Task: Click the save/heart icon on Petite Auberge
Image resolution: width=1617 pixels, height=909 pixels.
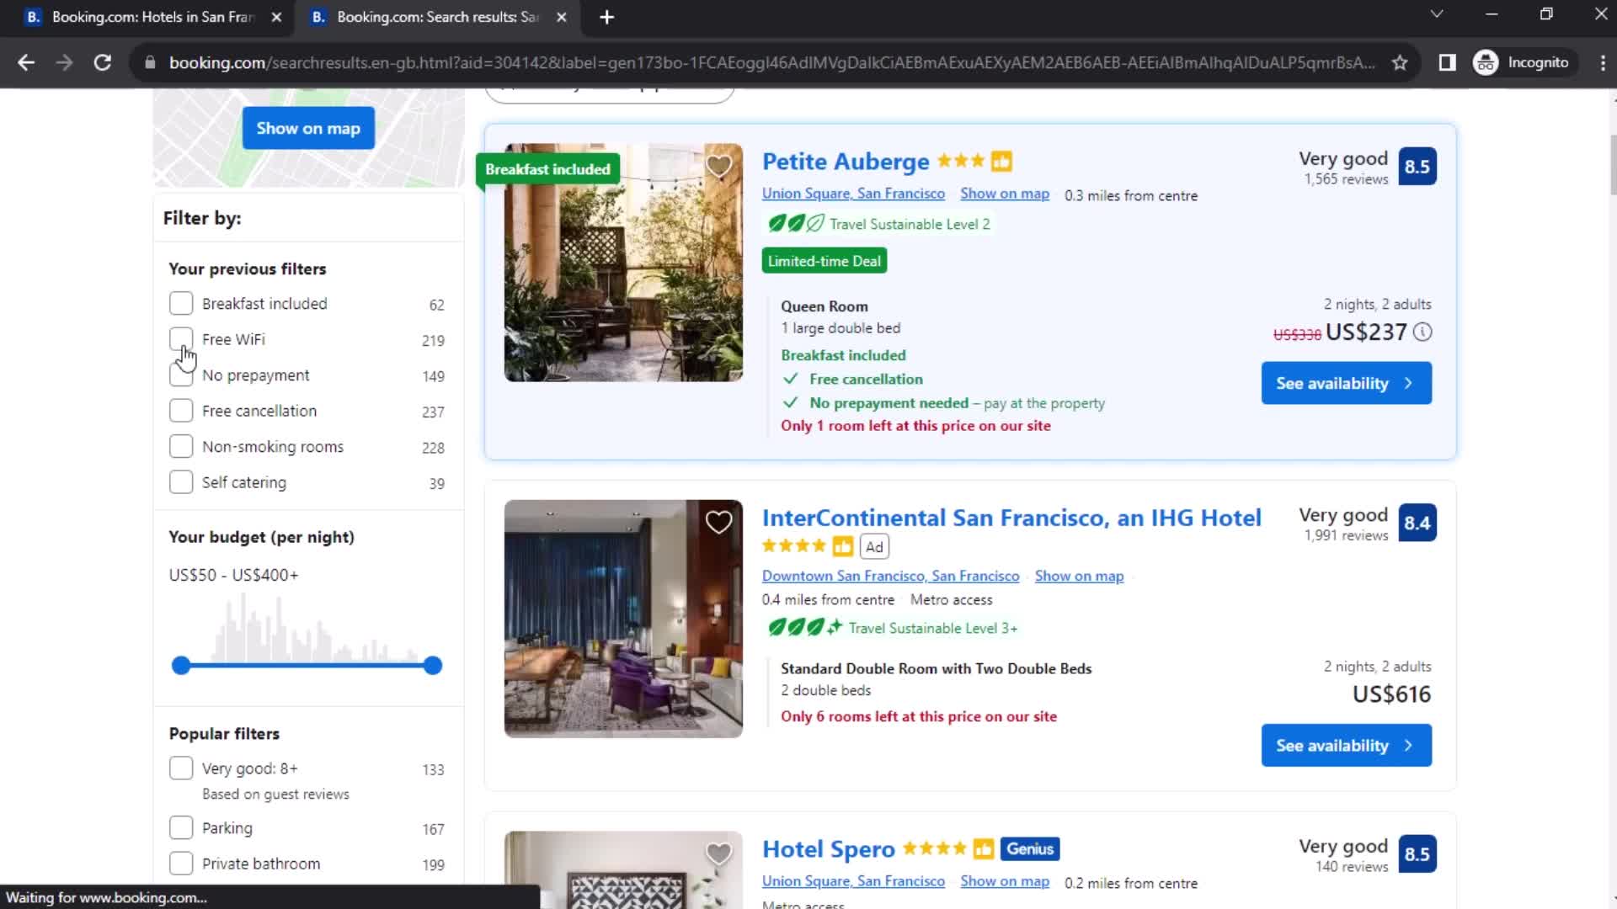Action: click(x=718, y=167)
